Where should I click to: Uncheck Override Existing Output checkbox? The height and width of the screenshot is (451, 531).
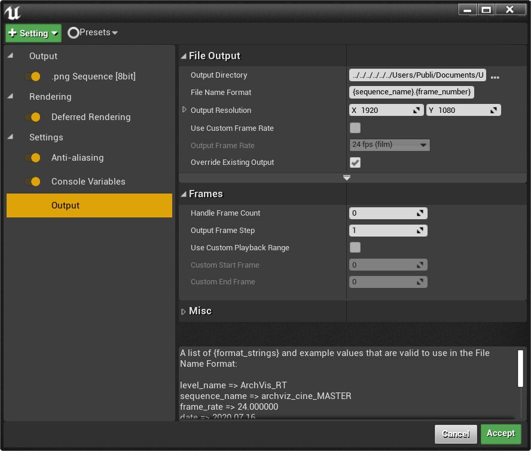[x=355, y=162]
